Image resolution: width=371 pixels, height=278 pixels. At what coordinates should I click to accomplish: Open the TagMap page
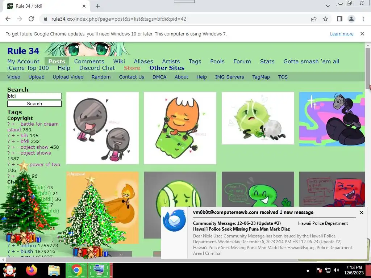(x=261, y=77)
